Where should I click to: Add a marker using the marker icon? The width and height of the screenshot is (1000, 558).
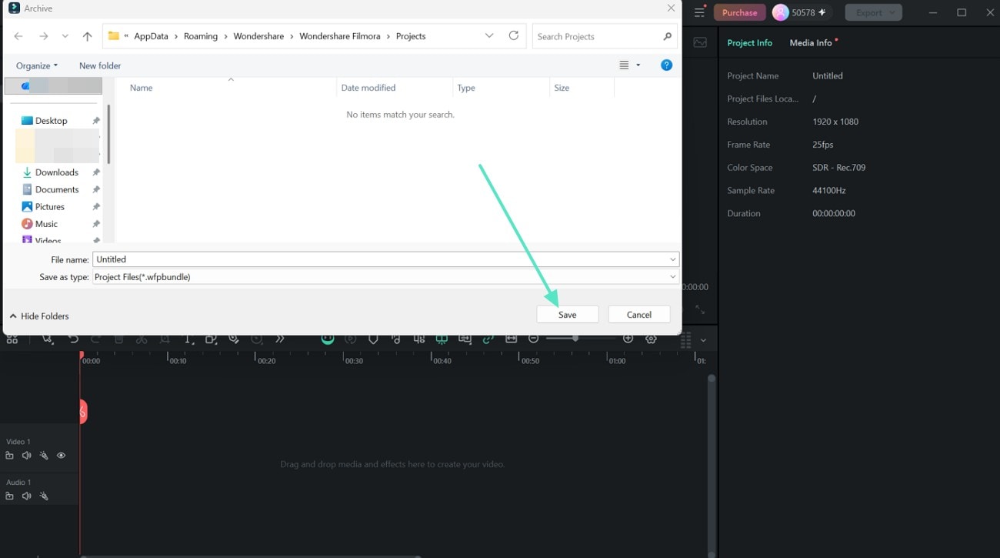click(x=373, y=339)
